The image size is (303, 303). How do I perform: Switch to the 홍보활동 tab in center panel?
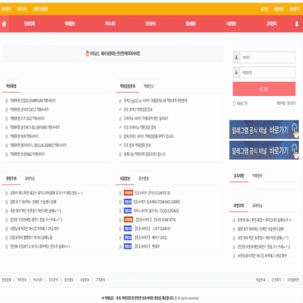coord(143,178)
